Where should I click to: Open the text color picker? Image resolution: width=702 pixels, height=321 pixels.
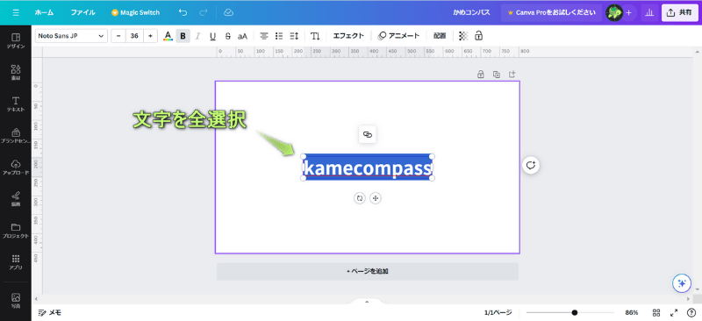(168, 36)
